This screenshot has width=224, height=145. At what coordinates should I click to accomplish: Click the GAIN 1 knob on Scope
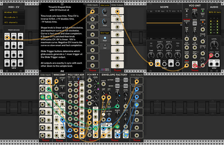160,46
